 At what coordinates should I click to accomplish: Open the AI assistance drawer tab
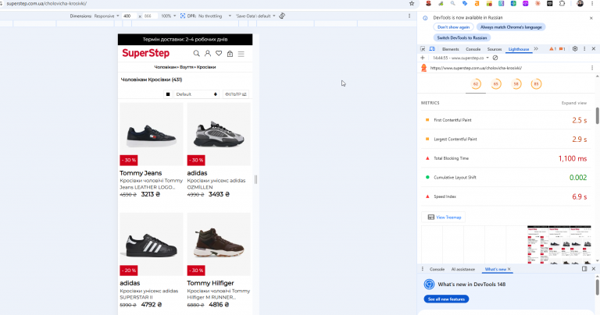463,269
